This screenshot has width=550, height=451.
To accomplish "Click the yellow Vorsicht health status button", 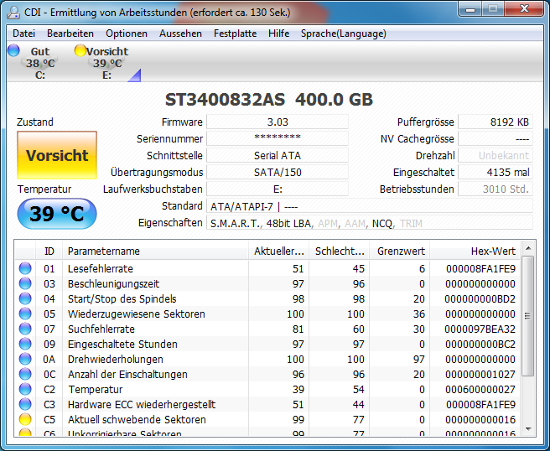I will (x=57, y=155).
